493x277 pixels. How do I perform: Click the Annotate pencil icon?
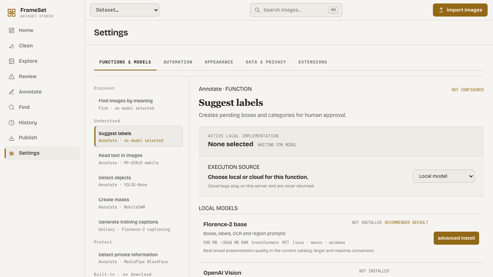tap(12, 92)
